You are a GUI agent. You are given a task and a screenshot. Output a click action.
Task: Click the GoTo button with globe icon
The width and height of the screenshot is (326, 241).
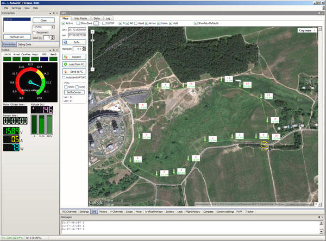click(x=73, y=42)
